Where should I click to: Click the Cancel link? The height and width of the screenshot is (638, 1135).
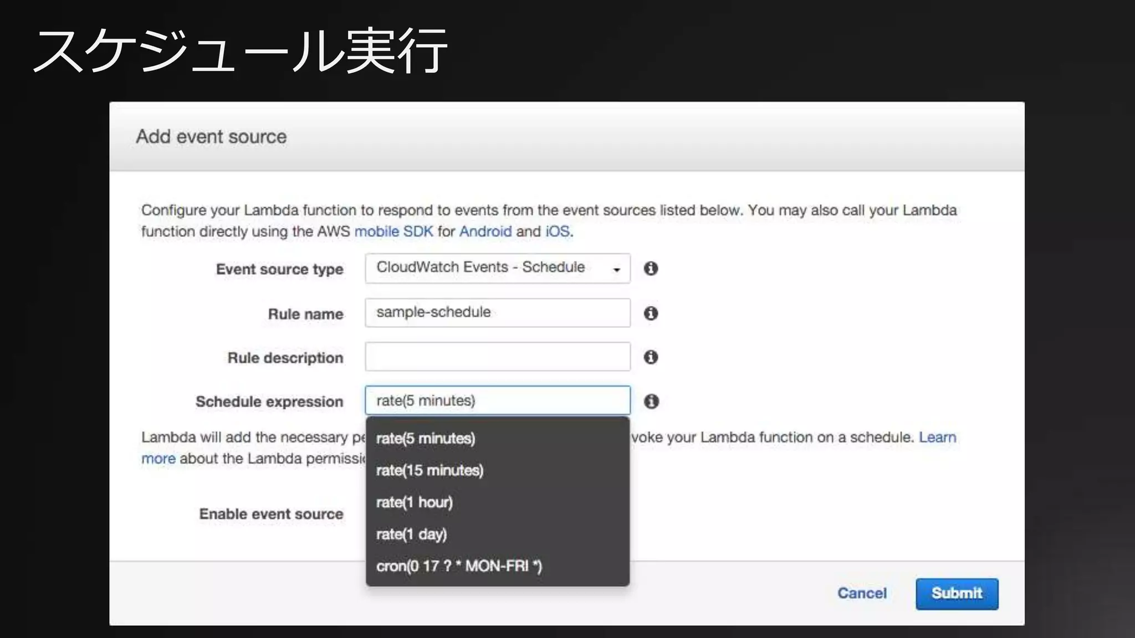pos(862,593)
